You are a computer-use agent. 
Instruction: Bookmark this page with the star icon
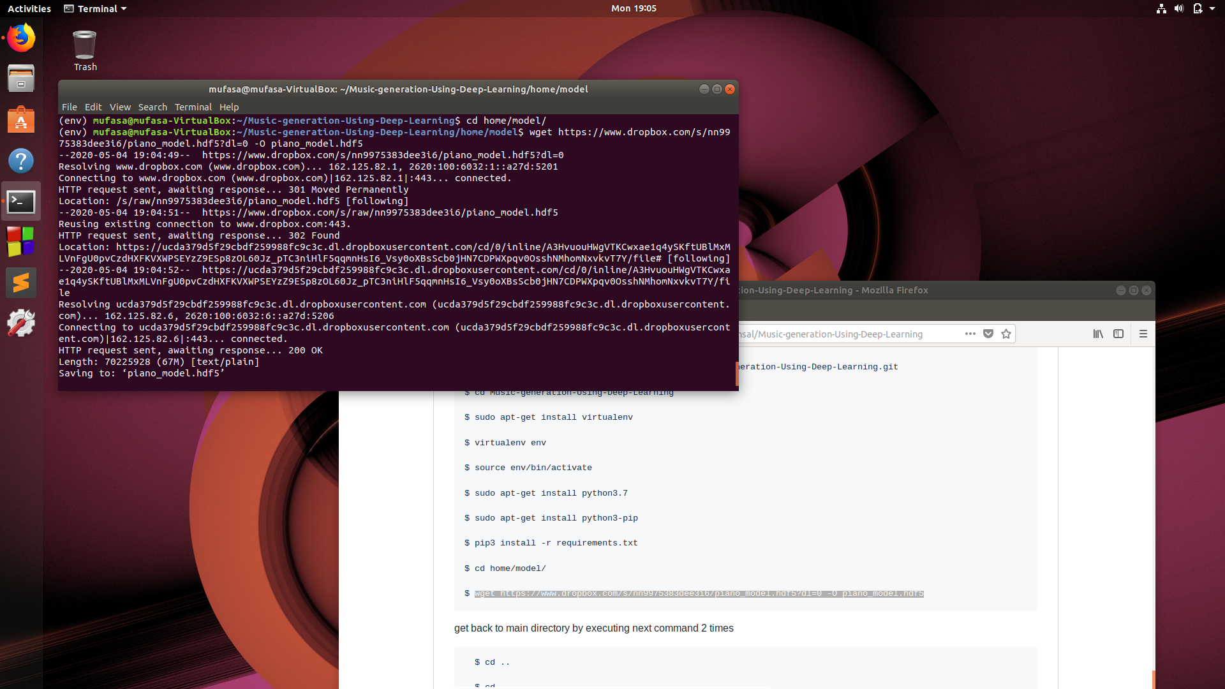(1006, 334)
